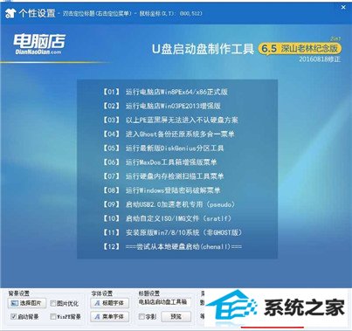The width and height of the screenshot is (352, 331).
Task: Click the title text field 电脑店启动盘工具箱
Action: tap(164, 302)
